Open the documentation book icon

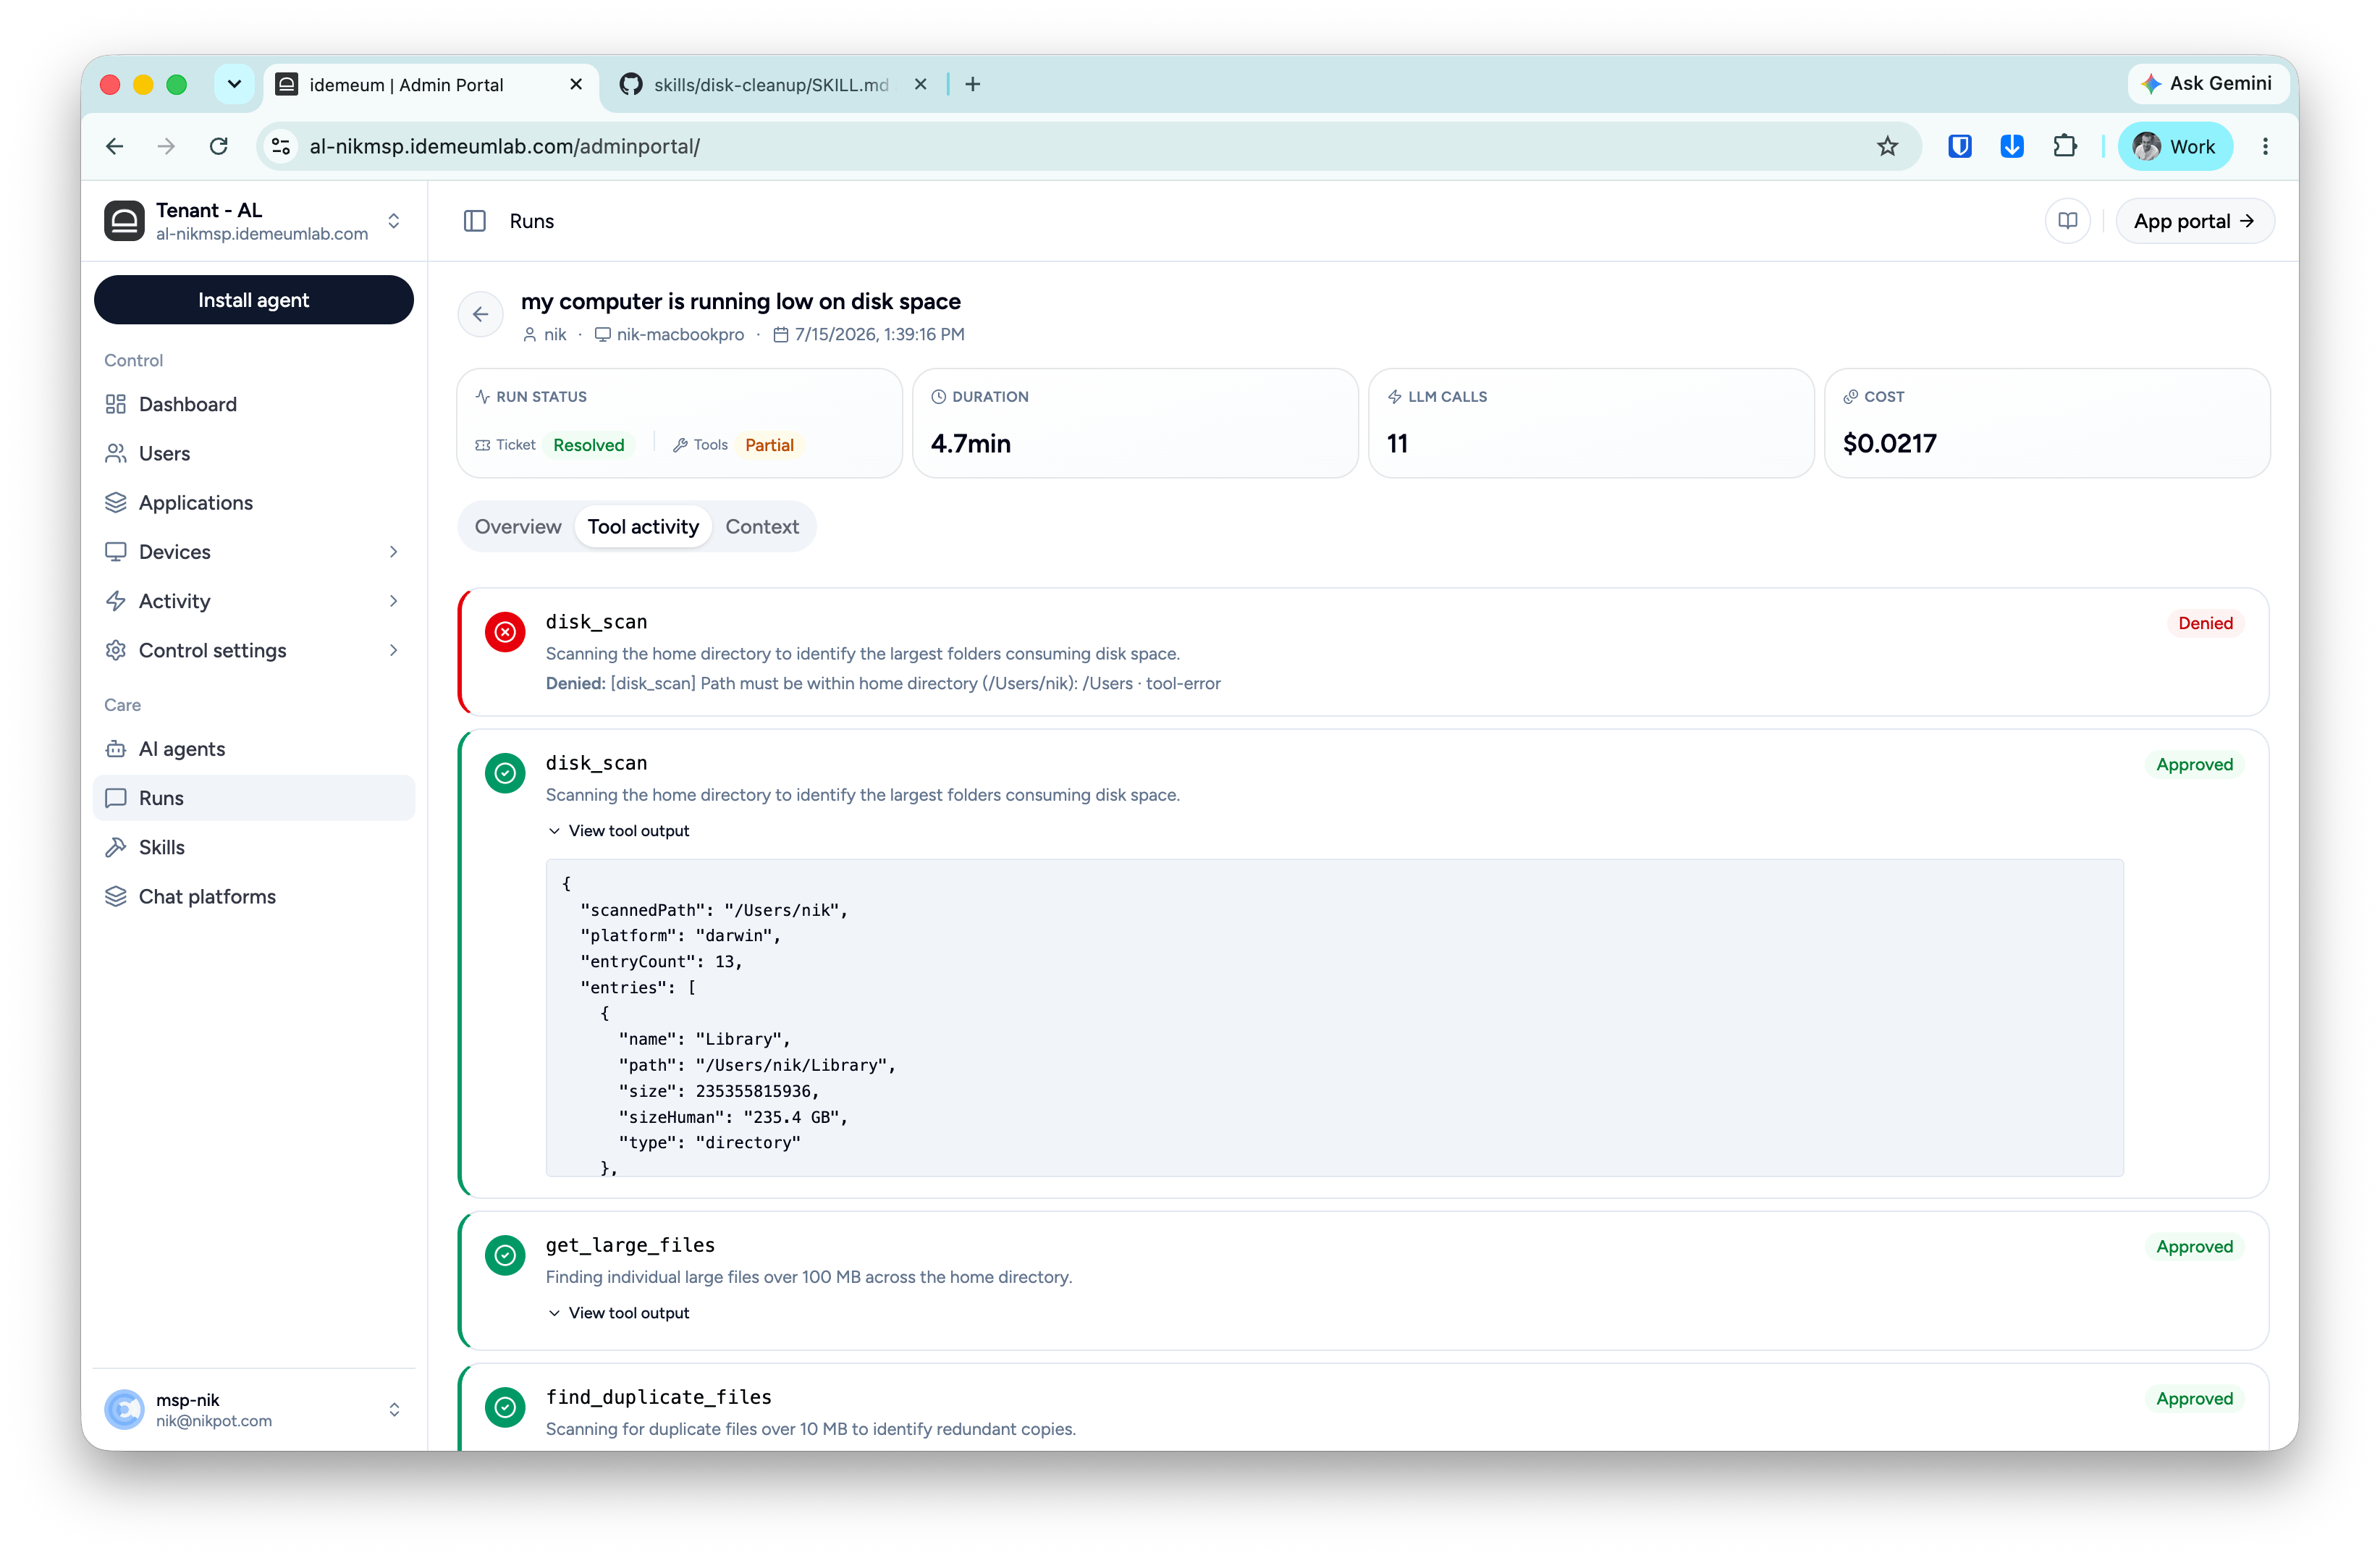pos(2068,221)
